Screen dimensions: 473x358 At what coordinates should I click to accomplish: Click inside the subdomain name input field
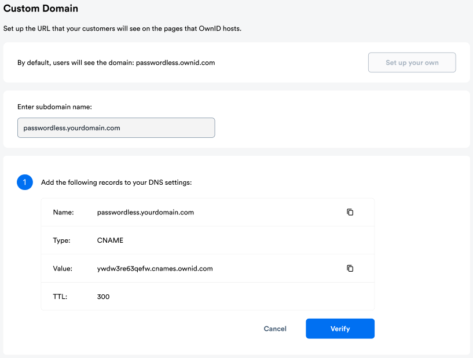click(x=116, y=127)
